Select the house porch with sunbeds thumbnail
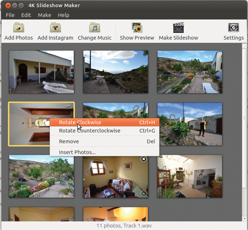The width and height of the screenshot is (248, 230). click(41, 72)
